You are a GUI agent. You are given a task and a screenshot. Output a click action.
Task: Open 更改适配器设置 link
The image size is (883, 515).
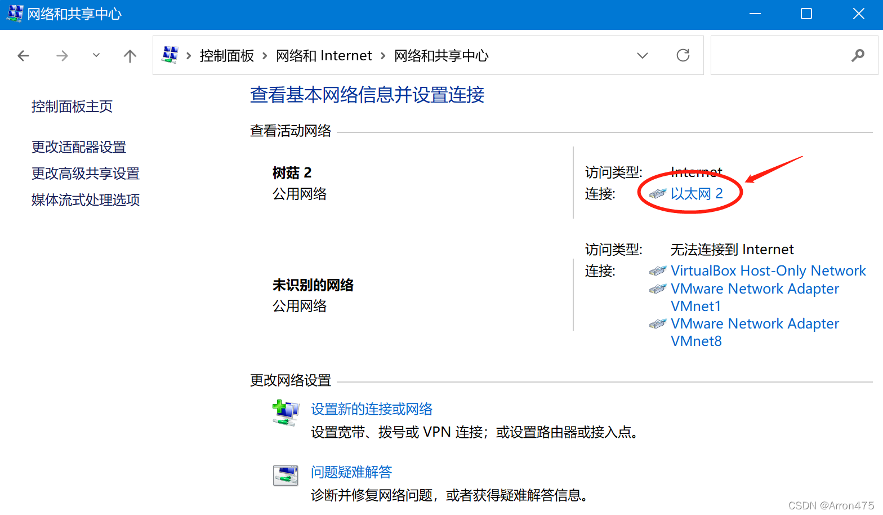(79, 147)
